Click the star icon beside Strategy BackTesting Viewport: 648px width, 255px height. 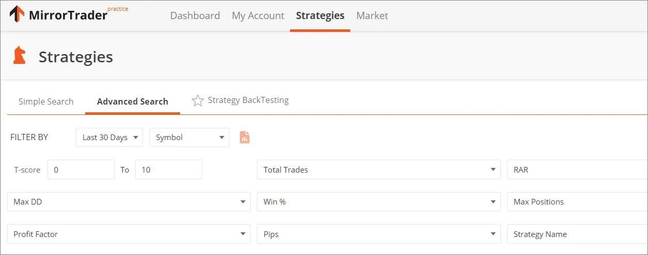[x=198, y=101]
